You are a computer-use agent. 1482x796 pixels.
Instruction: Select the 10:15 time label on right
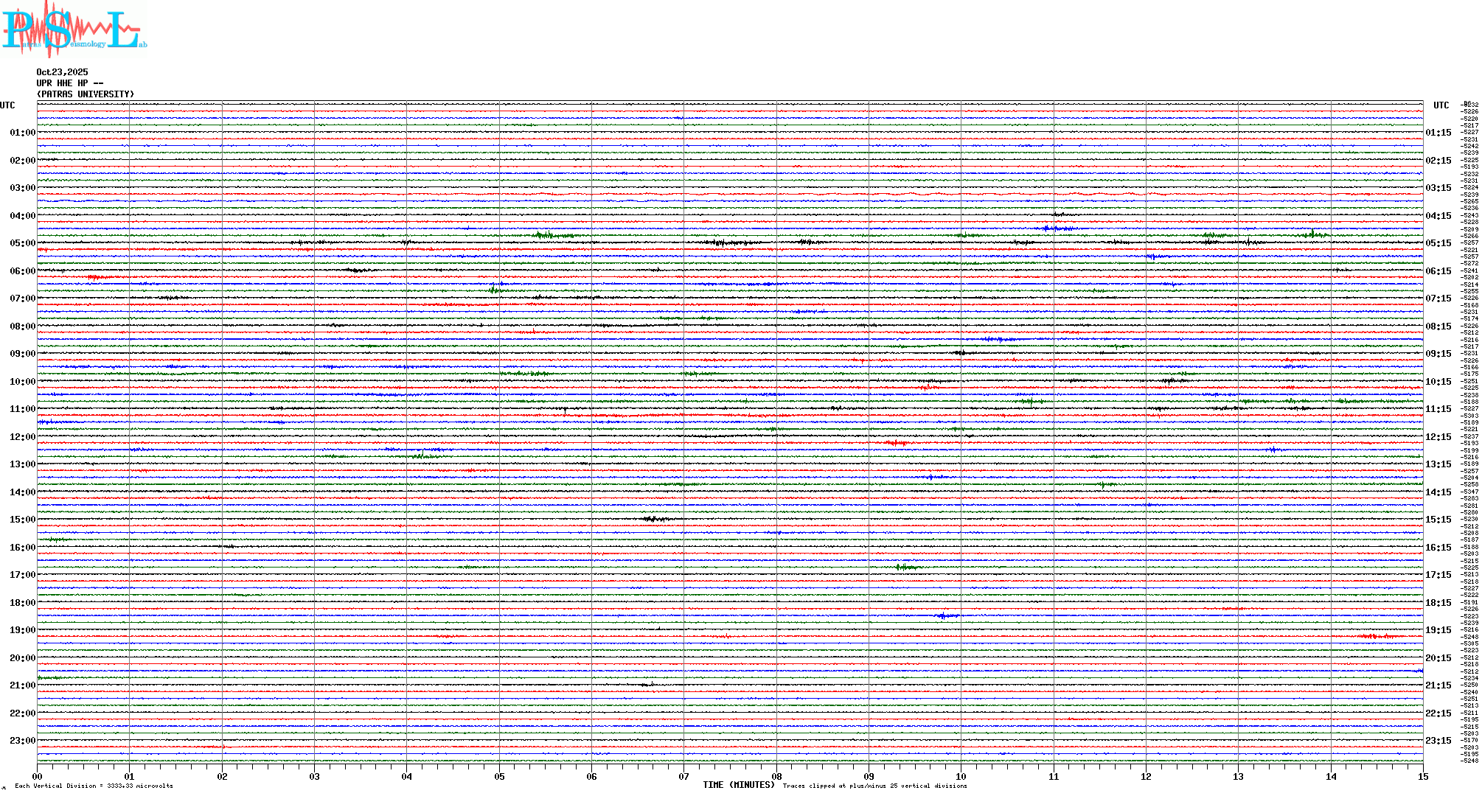click(x=1438, y=382)
